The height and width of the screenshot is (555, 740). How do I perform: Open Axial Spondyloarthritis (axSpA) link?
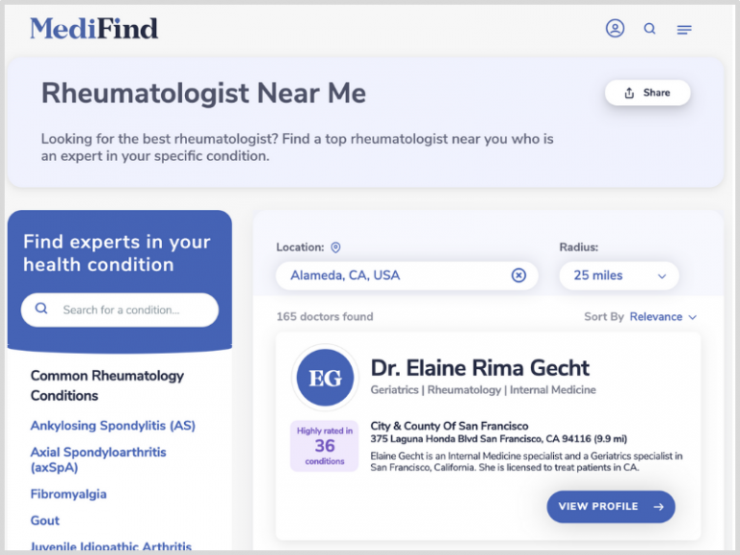pyautogui.click(x=98, y=460)
